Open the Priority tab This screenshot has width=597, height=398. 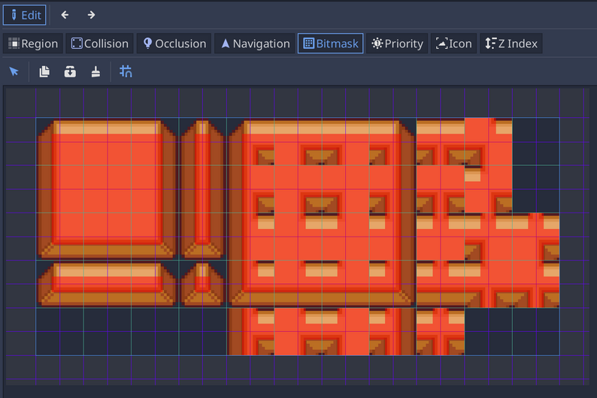(397, 44)
